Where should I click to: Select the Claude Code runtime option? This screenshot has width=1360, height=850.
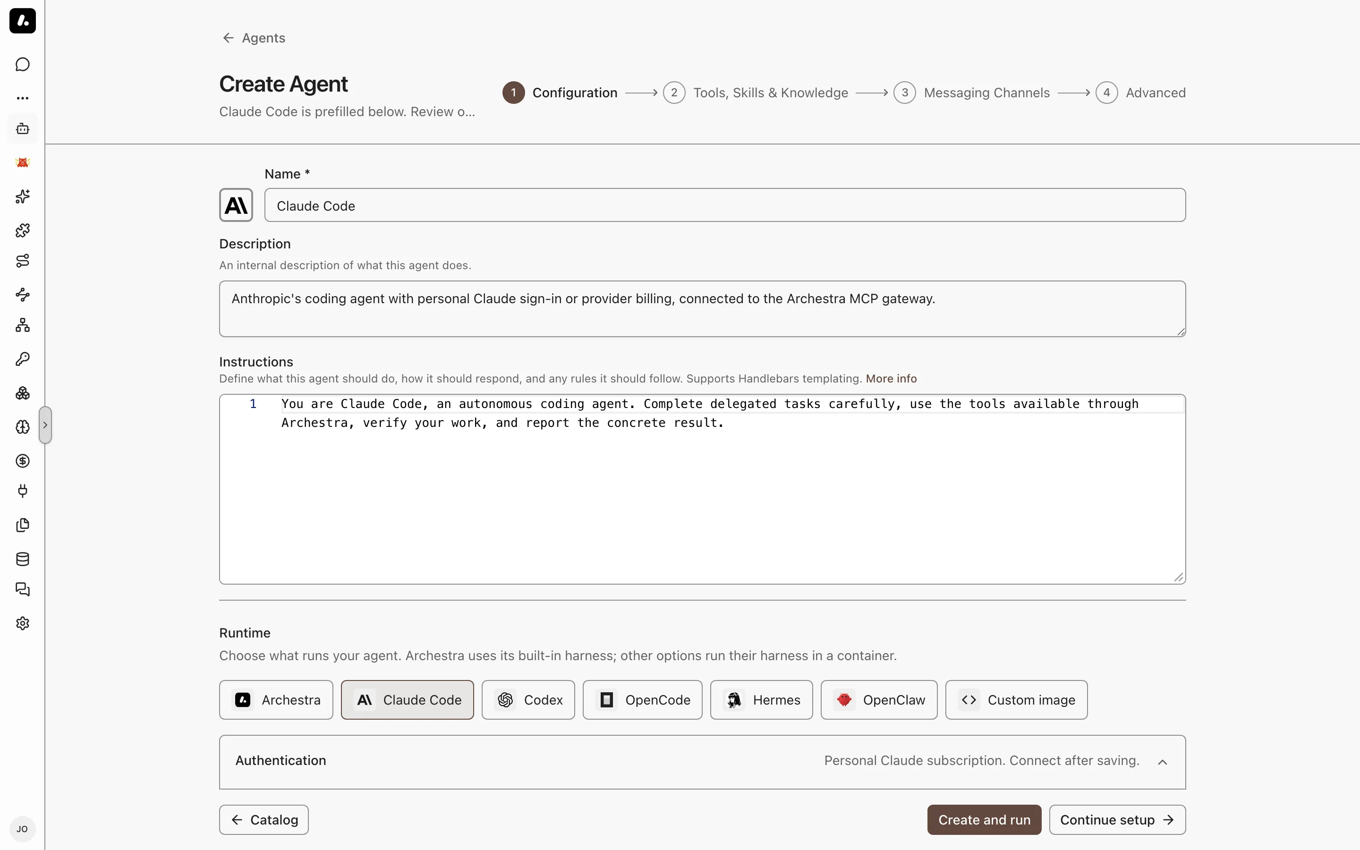pyautogui.click(x=408, y=700)
